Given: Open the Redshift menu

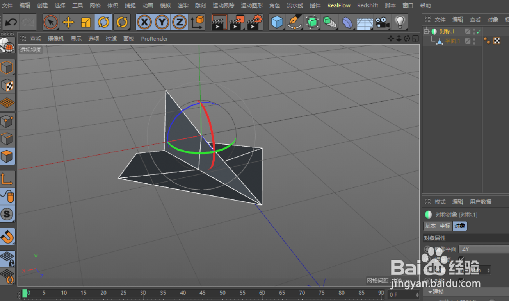Looking at the screenshot, I should tap(368, 5).
